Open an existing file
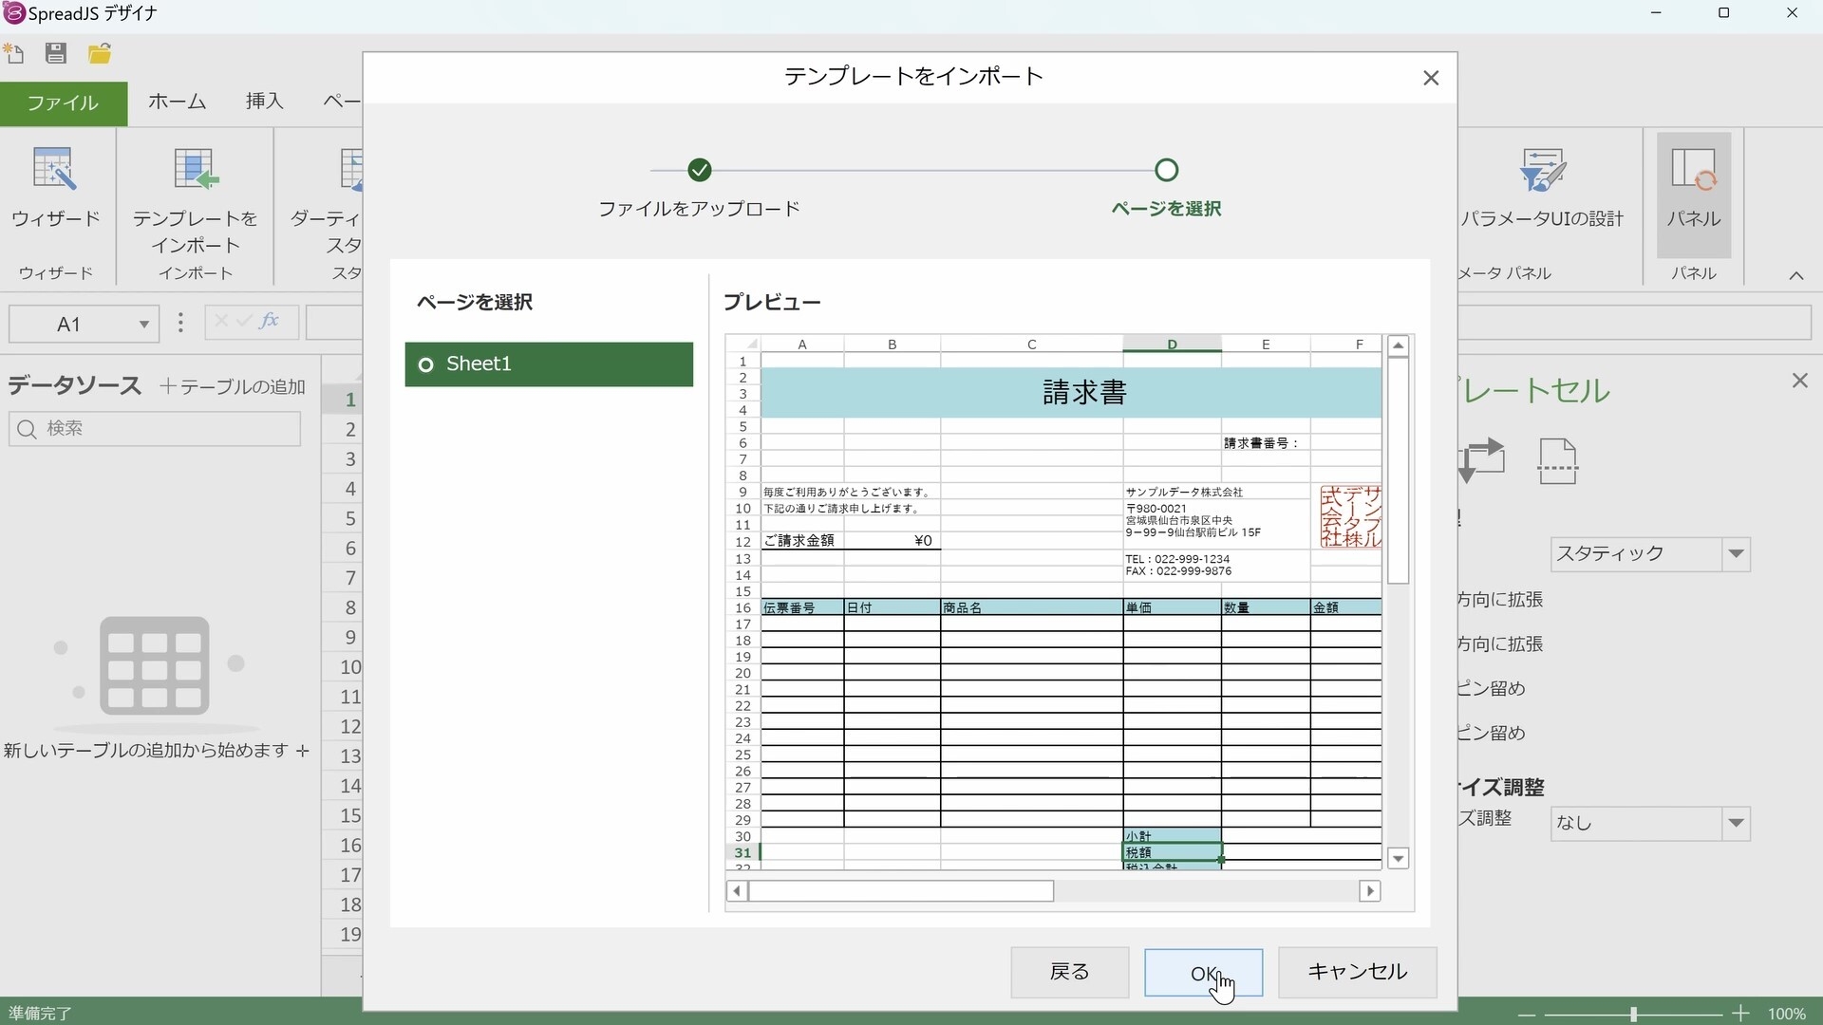Viewport: 1823px width, 1025px height. point(99,54)
